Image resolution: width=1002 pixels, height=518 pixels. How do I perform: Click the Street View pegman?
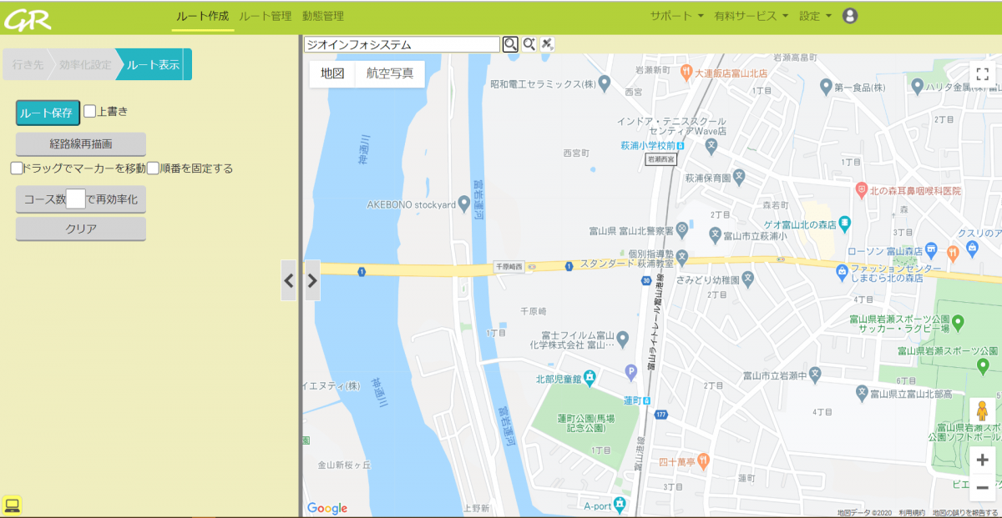[982, 412]
